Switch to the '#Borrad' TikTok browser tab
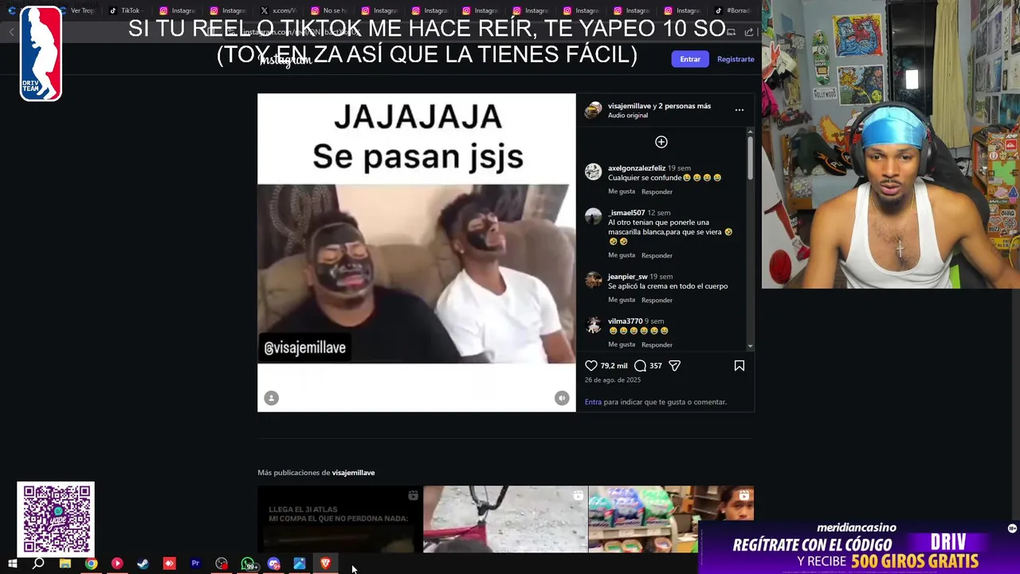The width and height of the screenshot is (1020, 574). pyautogui.click(x=732, y=10)
